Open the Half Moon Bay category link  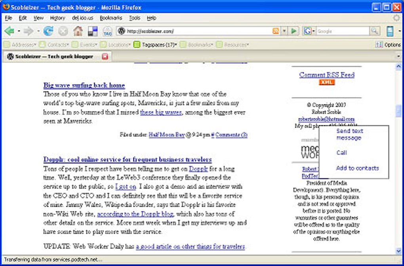pyautogui.click(x=166, y=135)
